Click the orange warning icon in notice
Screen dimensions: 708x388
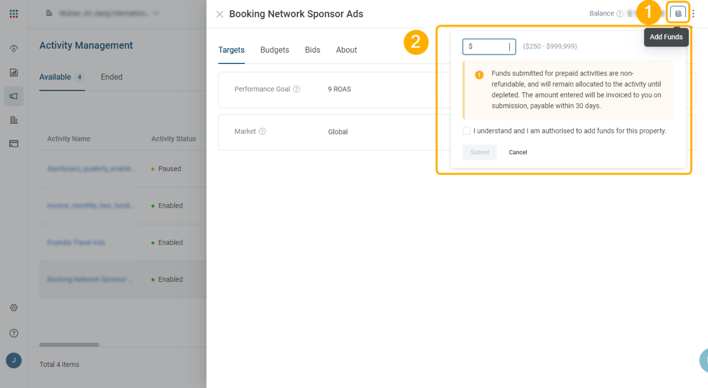(479, 75)
